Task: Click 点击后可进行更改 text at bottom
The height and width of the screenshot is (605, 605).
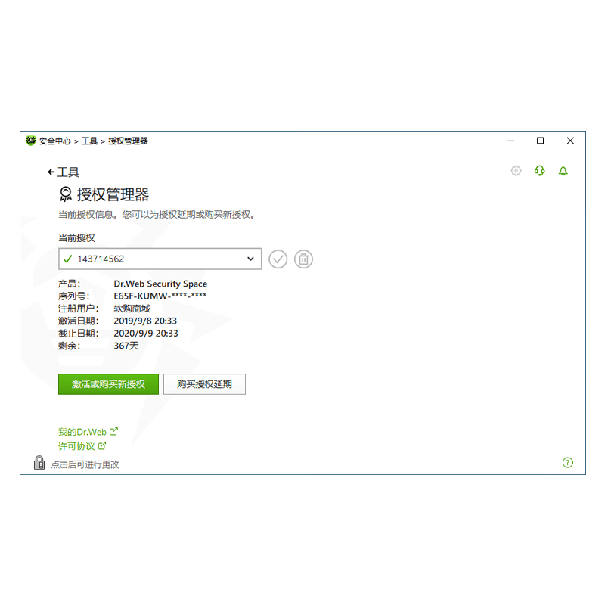Action: pyautogui.click(x=85, y=464)
